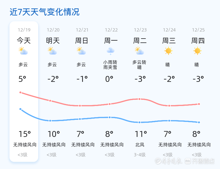Click the high temperature point on 12/23
Viewport: 220px width, 169px height.
coord(140,99)
